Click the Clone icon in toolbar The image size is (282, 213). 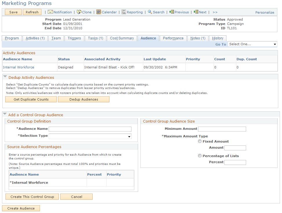79,12
